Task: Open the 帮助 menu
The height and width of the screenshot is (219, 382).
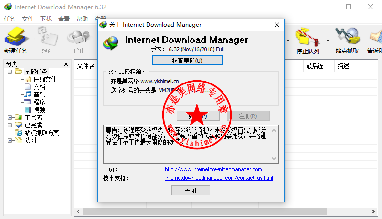Action: (82, 19)
